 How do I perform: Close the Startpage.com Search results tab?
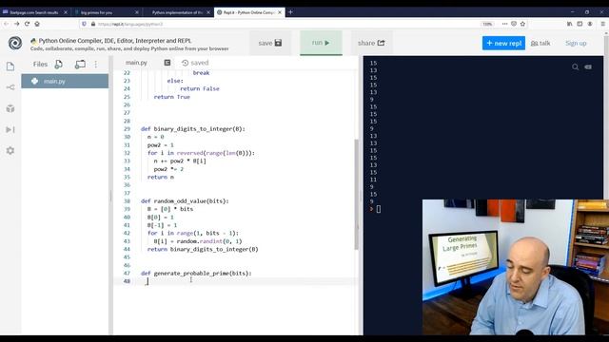pyautogui.click(x=66, y=12)
